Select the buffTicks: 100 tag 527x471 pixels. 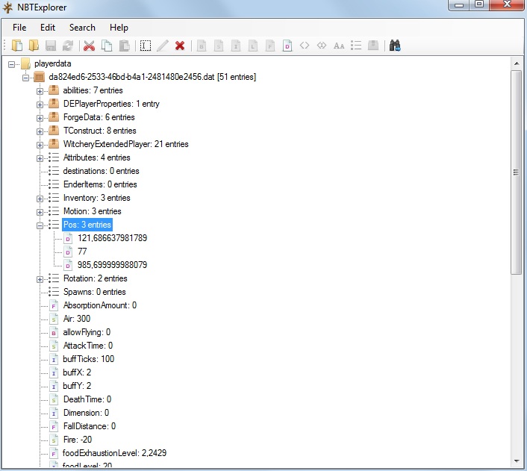tap(88, 359)
